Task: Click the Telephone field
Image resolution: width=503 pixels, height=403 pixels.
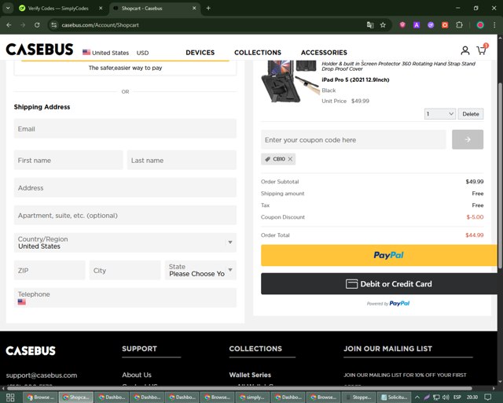Action: pyautogui.click(x=125, y=298)
